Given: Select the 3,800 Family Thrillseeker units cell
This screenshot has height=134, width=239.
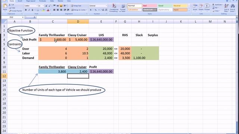Looking at the screenshot, I should tap(53, 71).
